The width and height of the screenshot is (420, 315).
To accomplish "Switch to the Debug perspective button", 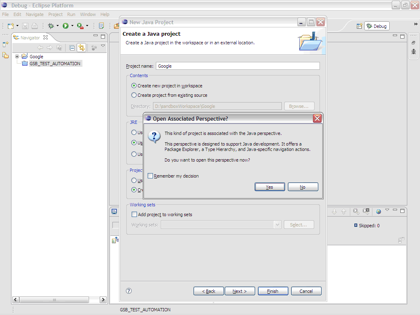I will [x=377, y=26].
